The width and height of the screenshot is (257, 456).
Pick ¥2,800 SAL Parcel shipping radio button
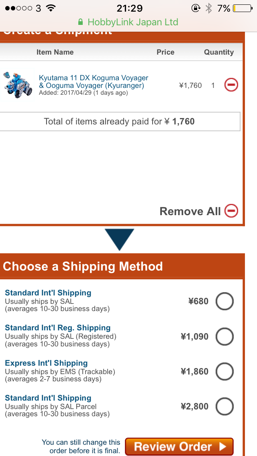coord(224,407)
